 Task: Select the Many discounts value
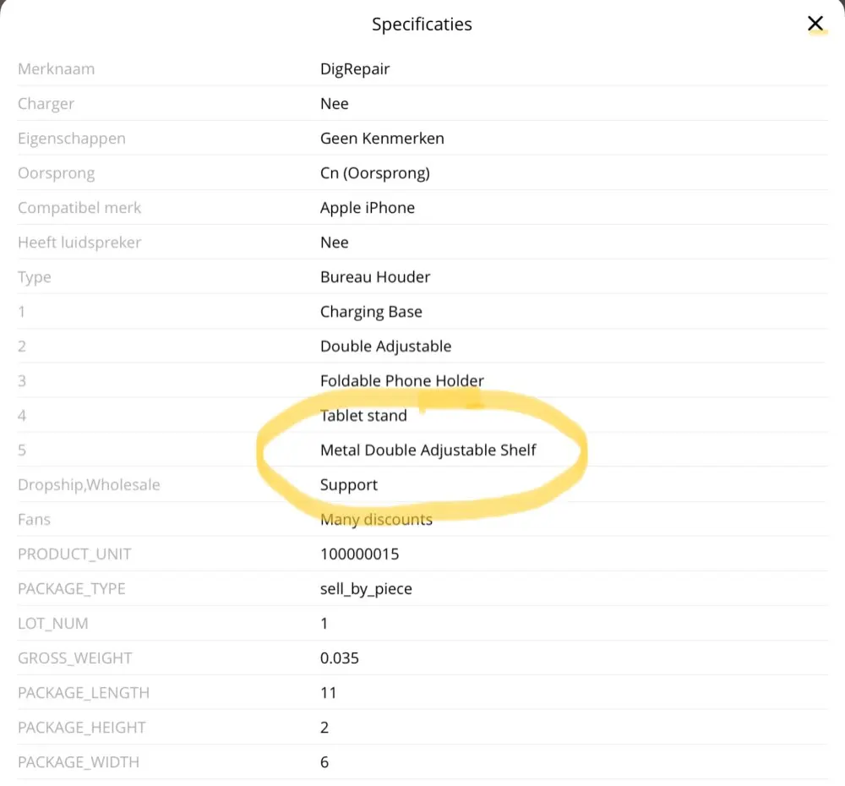pos(376,520)
